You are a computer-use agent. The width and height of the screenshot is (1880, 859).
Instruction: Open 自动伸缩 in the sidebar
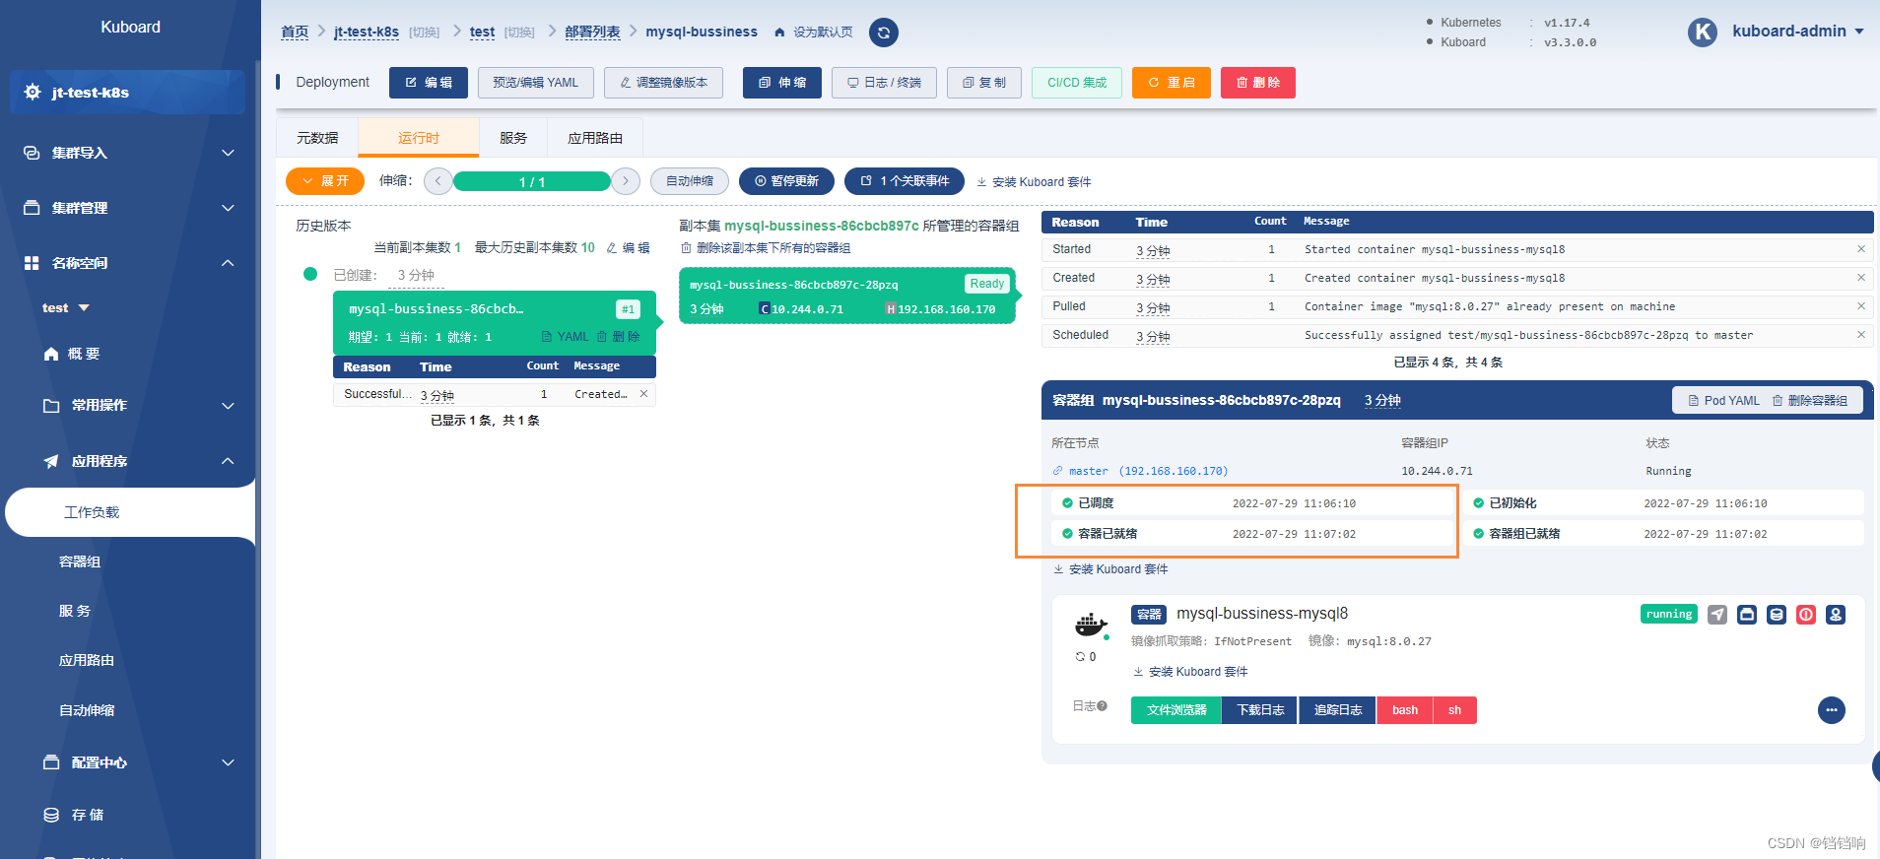tap(87, 710)
